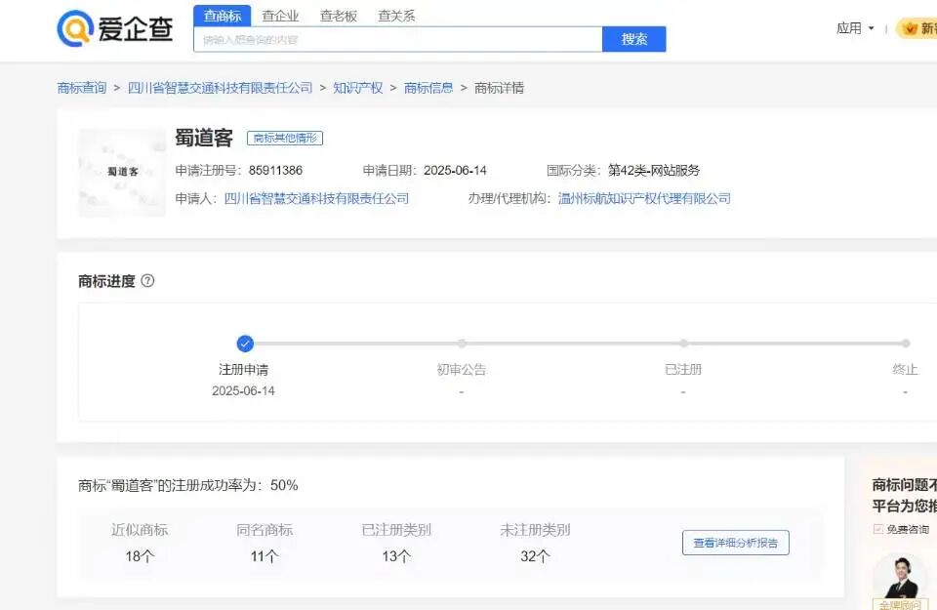
Task: Click the 蜀道客 trademark title
Action: tap(204, 138)
